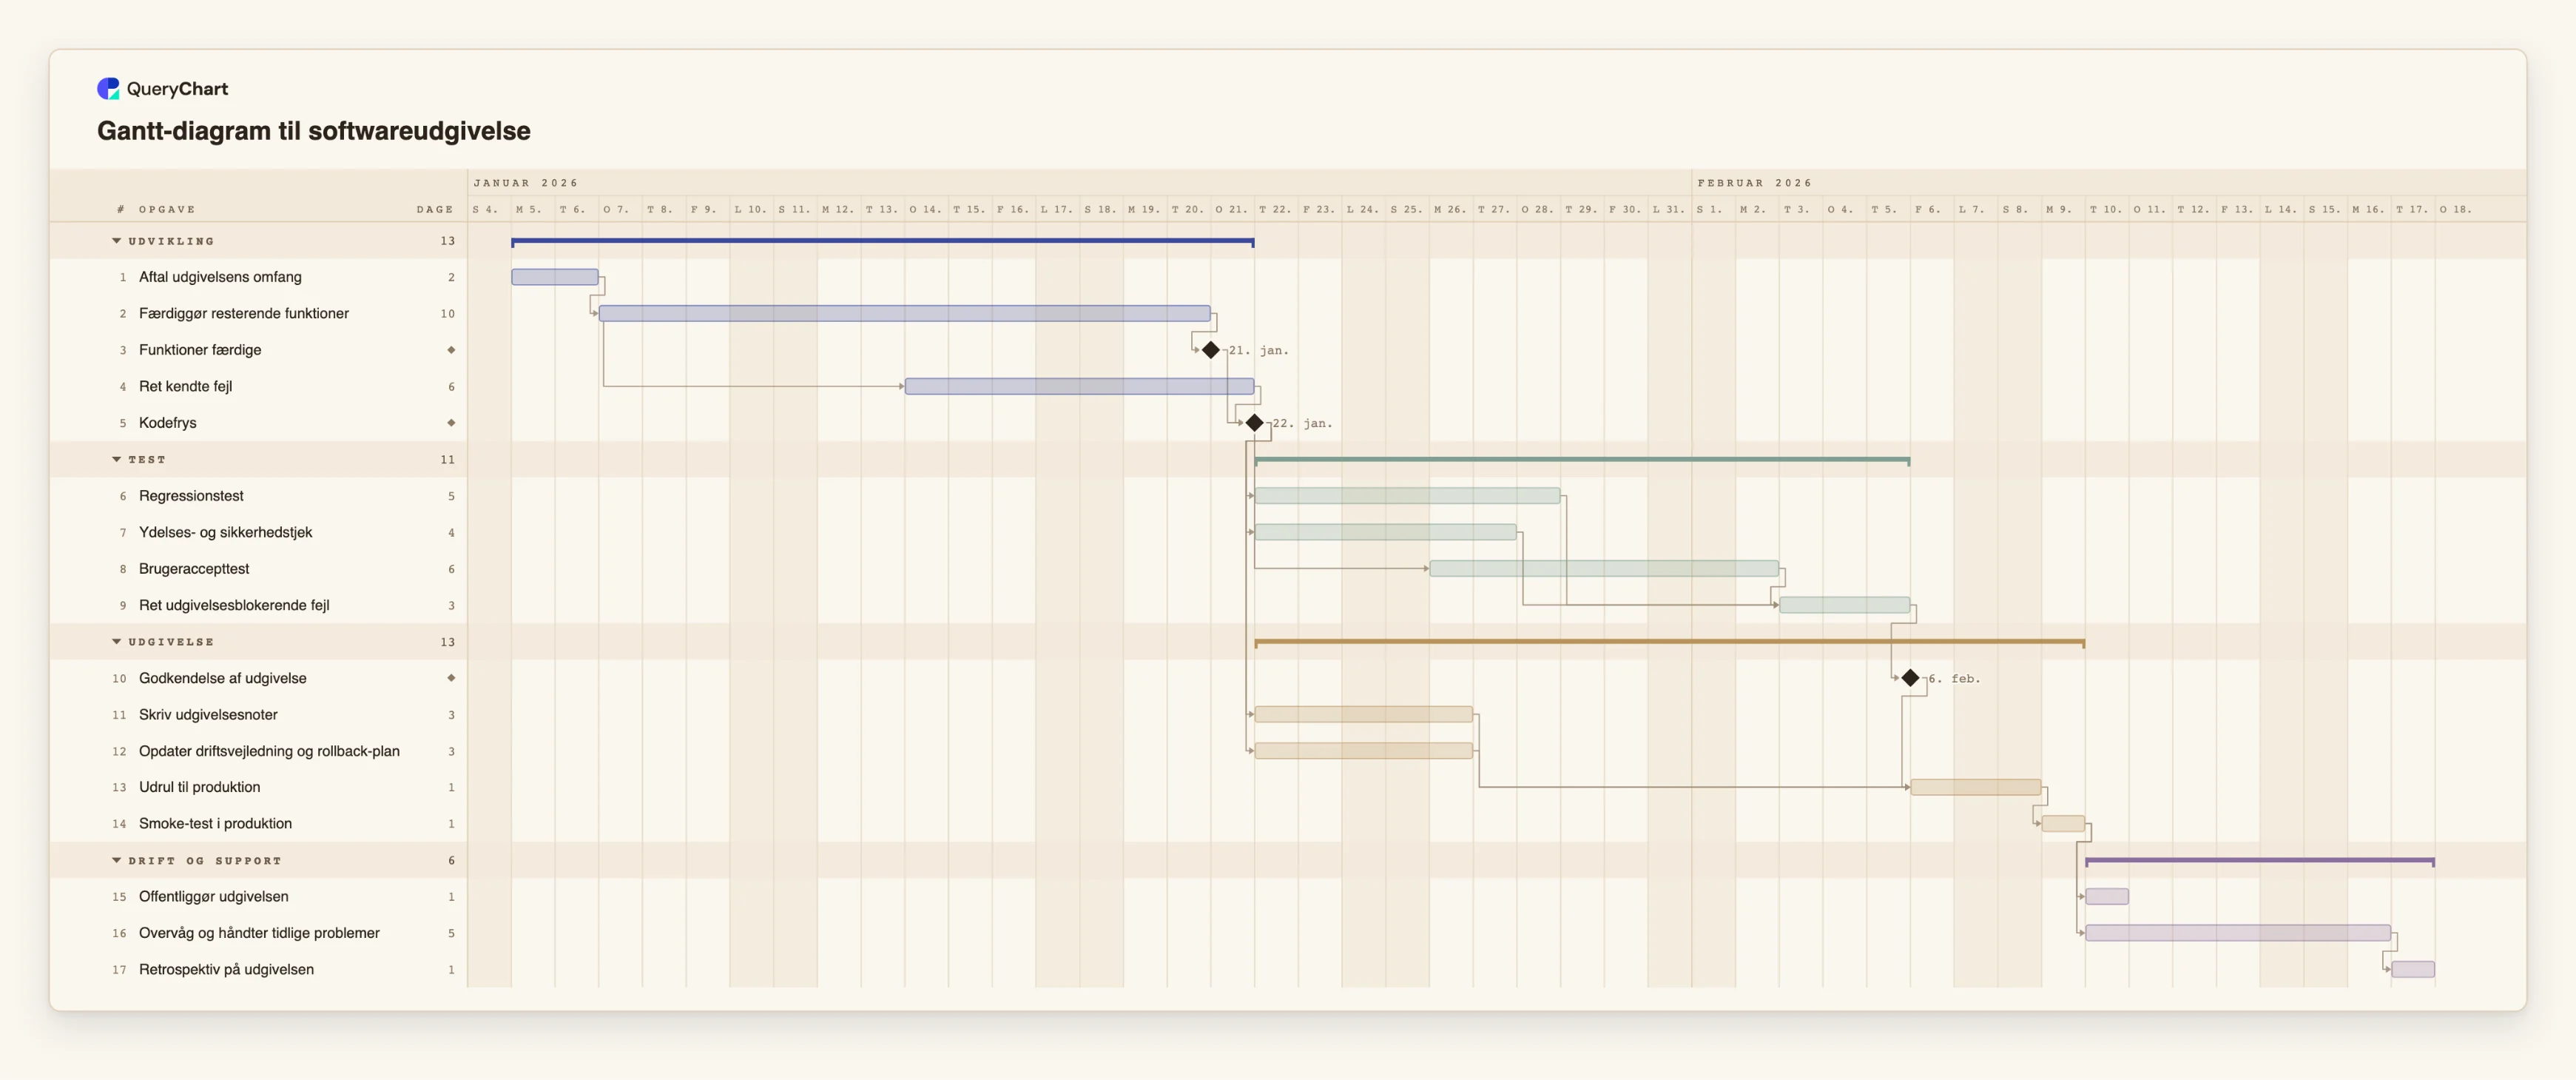Click the milestone marker in the Kodefrys row's Dage column
Image resolution: width=2576 pixels, height=1080 pixels.
(451, 423)
